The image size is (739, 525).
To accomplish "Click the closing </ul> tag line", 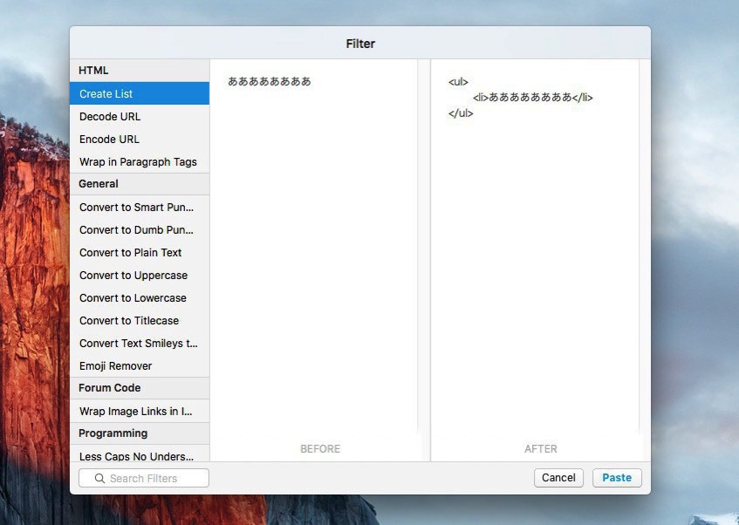I will (x=461, y=113).
